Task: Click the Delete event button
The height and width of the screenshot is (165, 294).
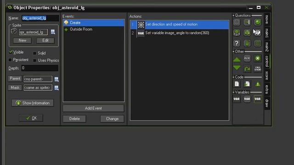Action: 74,119
